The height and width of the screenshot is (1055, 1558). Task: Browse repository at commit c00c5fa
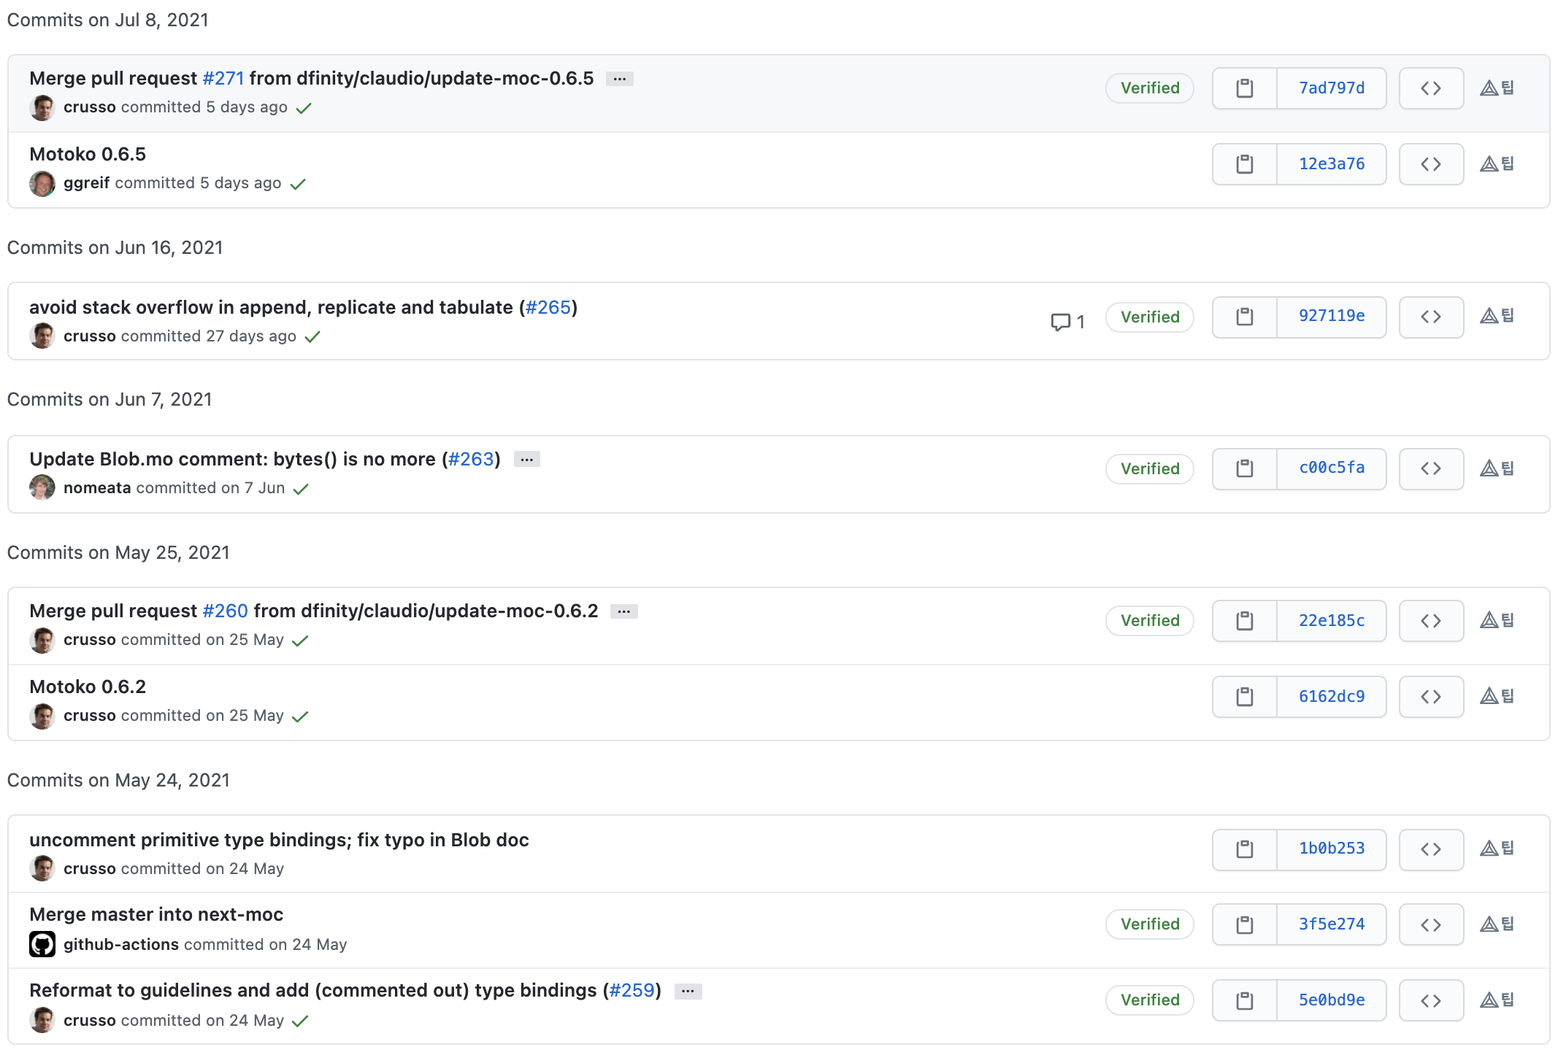coord(1430,468)
